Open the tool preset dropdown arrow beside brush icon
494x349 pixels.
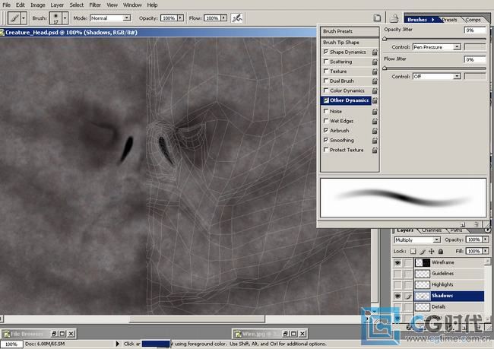[x=24, y=18]
